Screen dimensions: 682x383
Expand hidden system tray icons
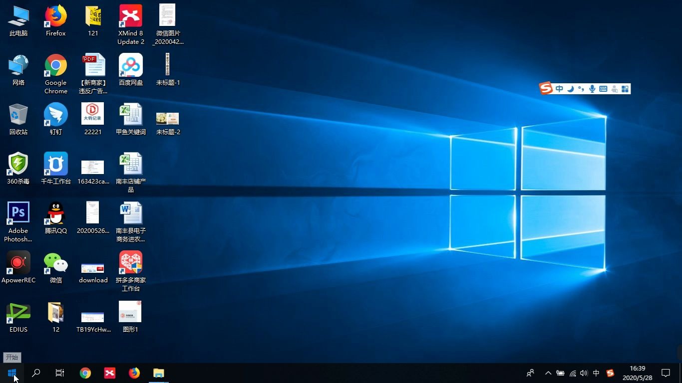click(x=548, y=373)
